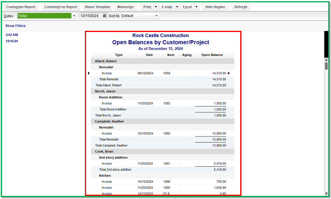Select invoice number 1080
This screenshot has width=331, height=199.
167,188
